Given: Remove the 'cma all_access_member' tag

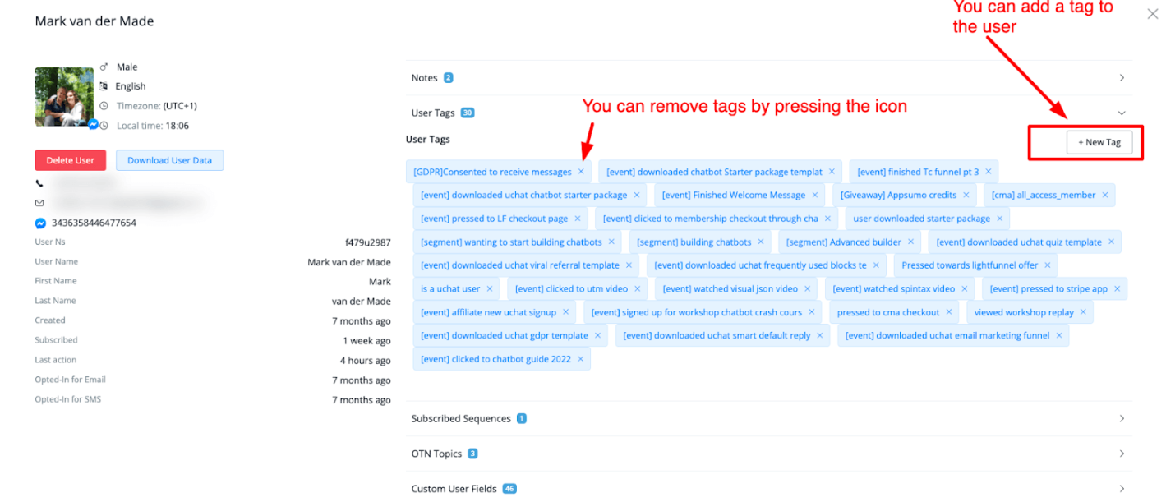Looking at the screenshot, I should [x=1105, y=195].
